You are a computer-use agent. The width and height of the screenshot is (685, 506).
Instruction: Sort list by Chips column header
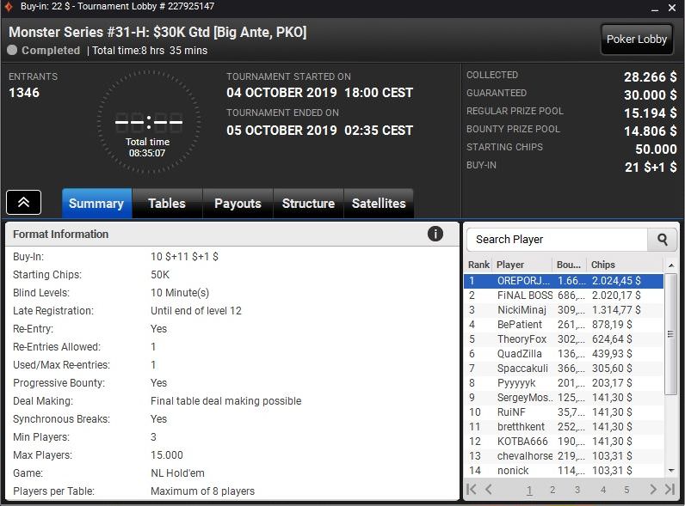point(603,265)
